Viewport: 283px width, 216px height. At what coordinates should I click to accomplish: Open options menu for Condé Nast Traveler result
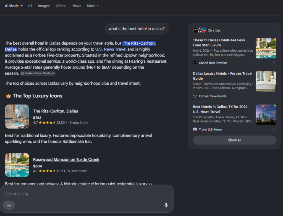[x=274, y=63]
